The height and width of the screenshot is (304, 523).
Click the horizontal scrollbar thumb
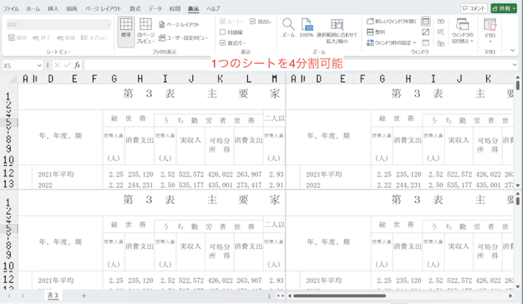[339, 296]
